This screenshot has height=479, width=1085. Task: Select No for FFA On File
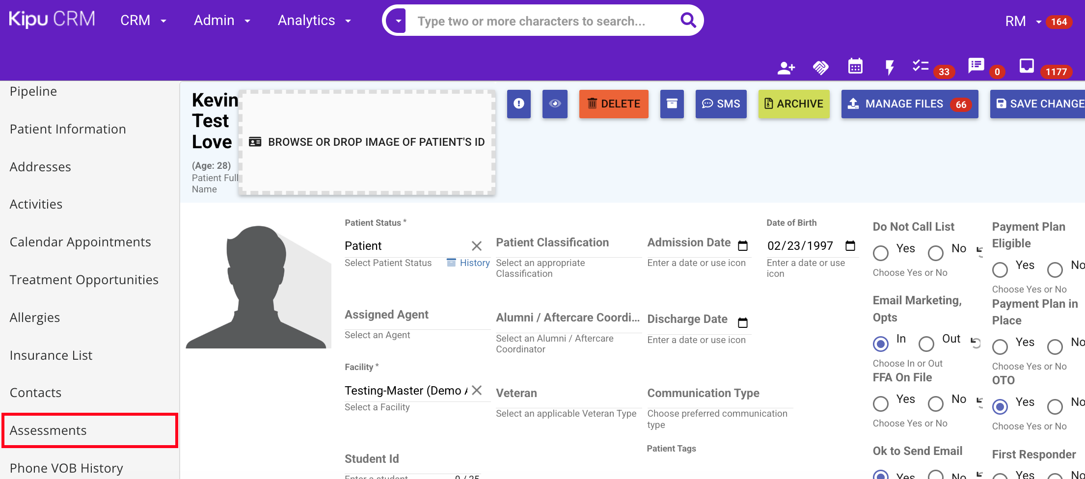pos(936,404)
